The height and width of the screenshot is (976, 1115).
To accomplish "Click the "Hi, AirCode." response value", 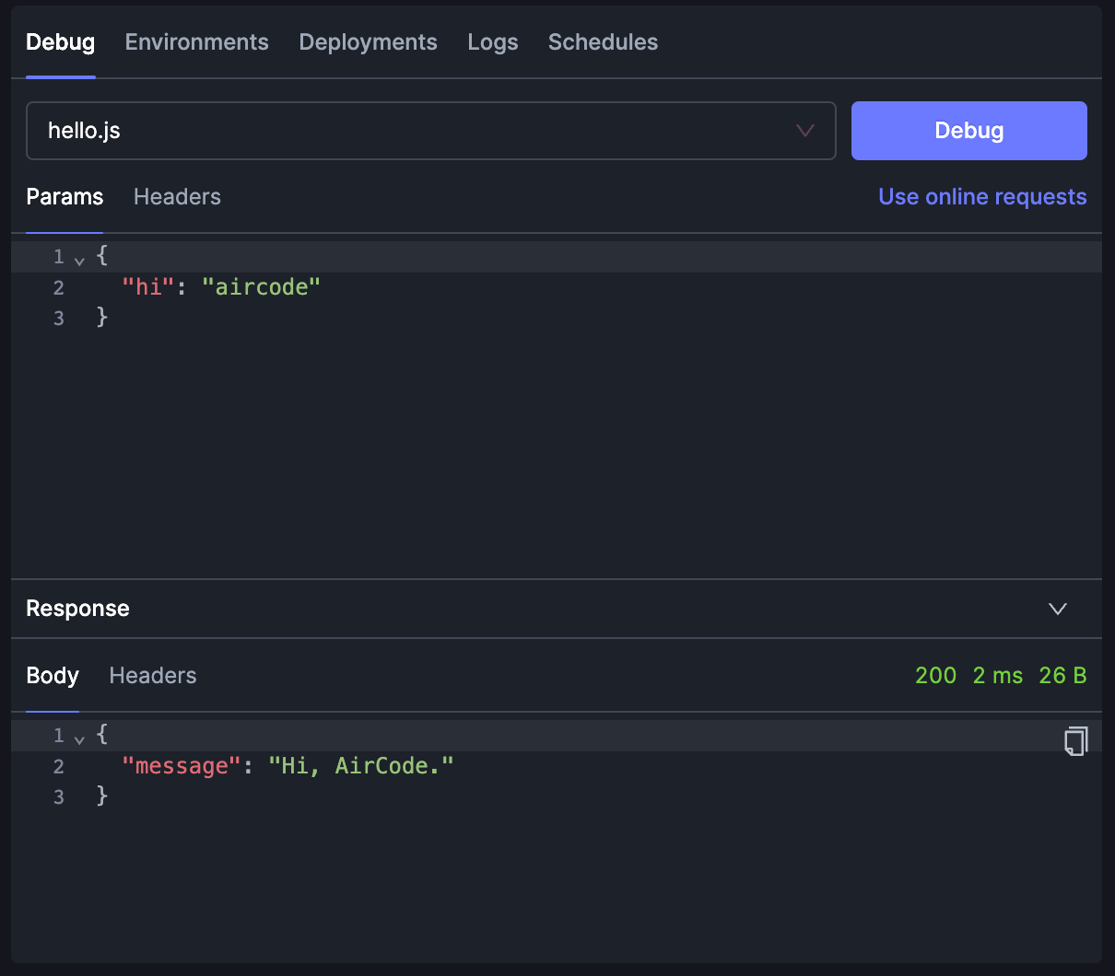I will point(360,766).
